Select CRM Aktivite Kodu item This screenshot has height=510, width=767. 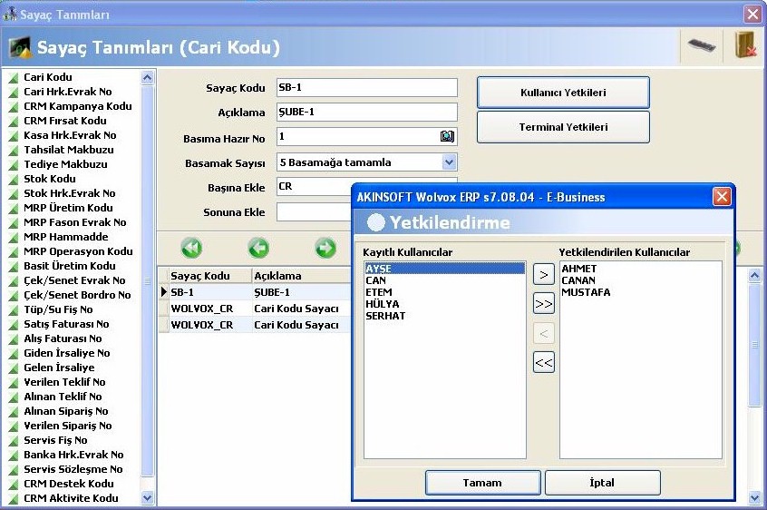(71, 498)
